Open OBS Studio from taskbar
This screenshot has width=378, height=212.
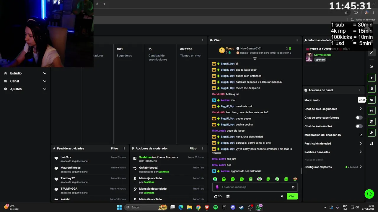point(250,207)
